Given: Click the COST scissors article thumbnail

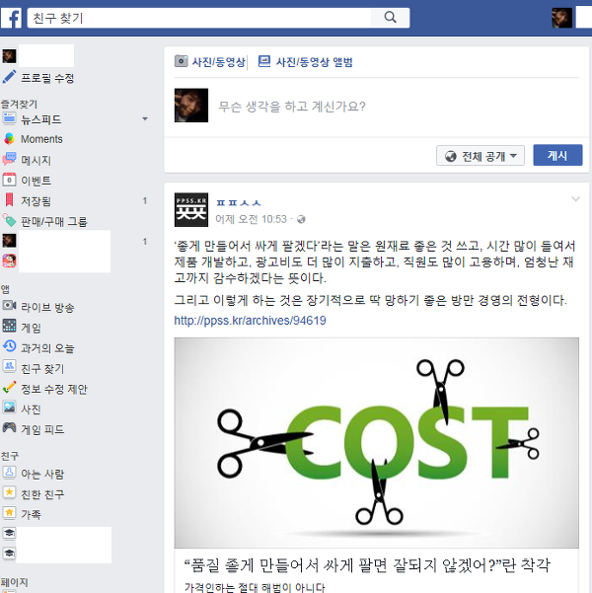Looking at the screenshot, I should click(376, 442).
